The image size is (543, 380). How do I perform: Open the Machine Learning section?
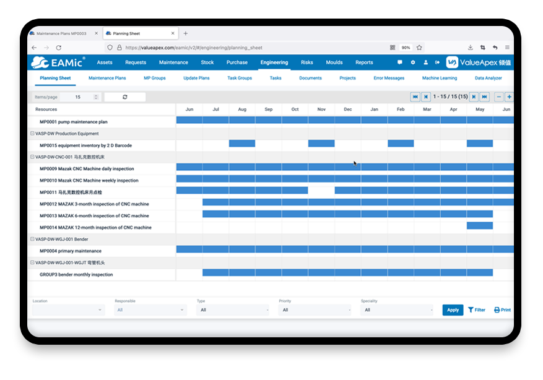click(441, 78)
